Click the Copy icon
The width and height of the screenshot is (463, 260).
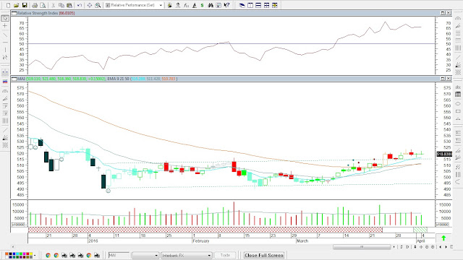(x=61, y=5)
